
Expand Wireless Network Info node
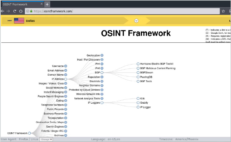coord(102,94)
